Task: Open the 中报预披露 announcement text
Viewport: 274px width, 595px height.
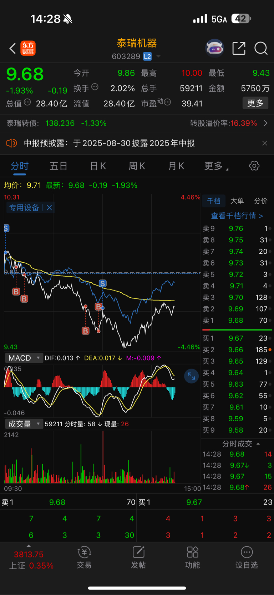Action: pos(109,143)
